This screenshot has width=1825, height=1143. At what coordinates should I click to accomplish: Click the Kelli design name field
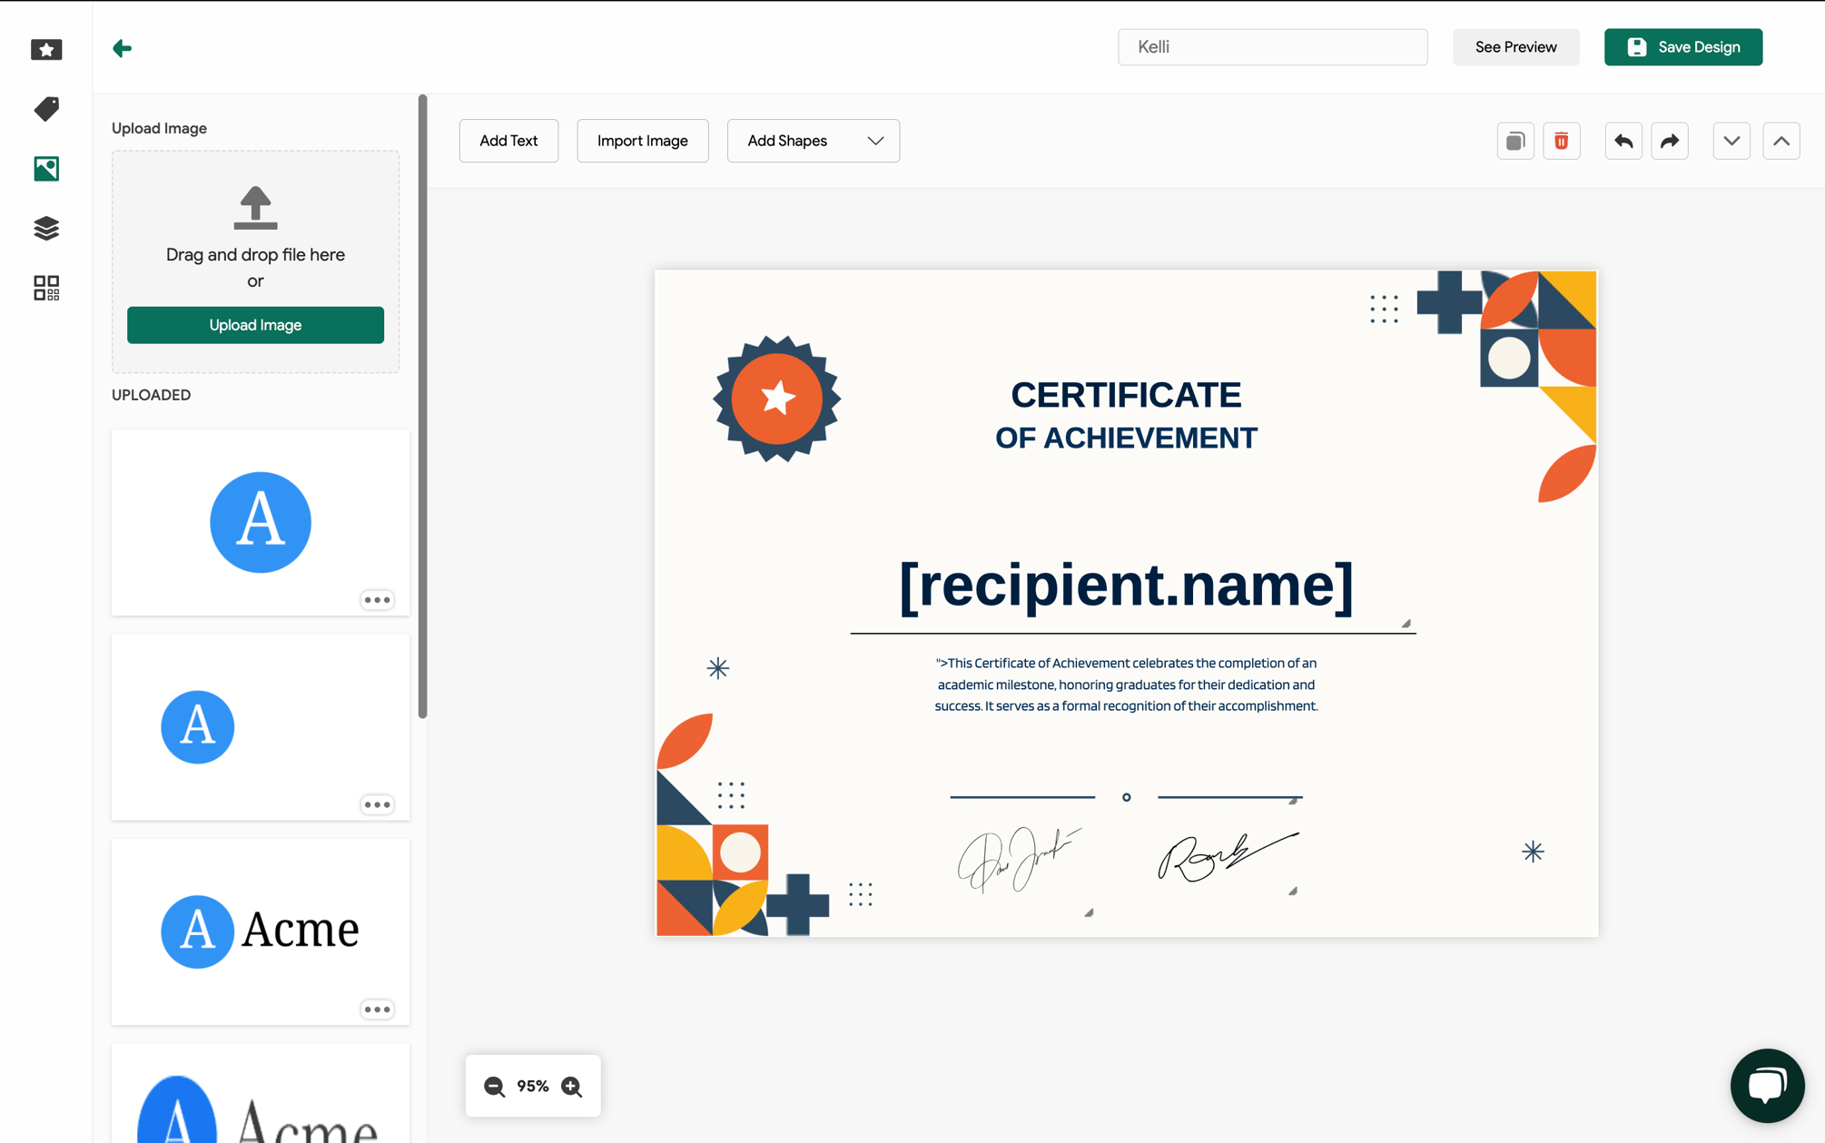(x=1272, y=47)
